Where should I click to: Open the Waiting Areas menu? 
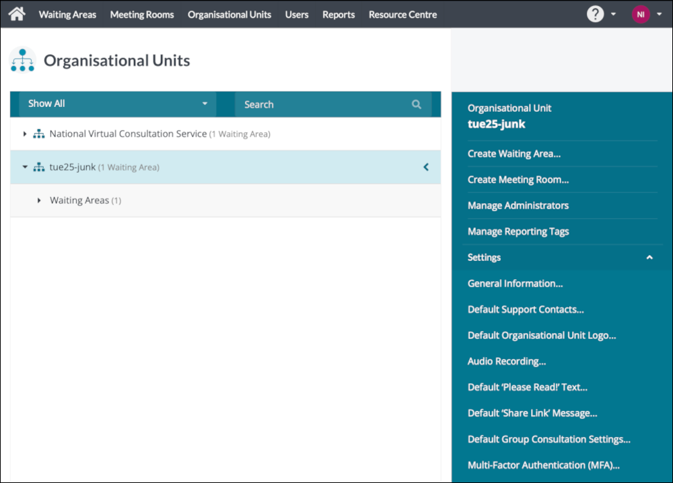pos(67,15)
